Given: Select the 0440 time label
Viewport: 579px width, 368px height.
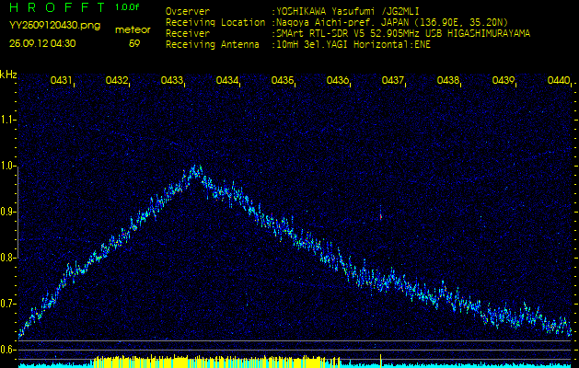Looking at the screenshot, I should pyautogui.click(x=558, y=81).
